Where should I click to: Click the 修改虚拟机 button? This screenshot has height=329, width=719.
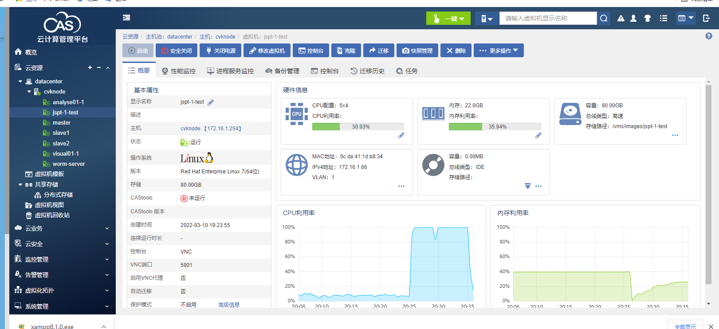267,51
